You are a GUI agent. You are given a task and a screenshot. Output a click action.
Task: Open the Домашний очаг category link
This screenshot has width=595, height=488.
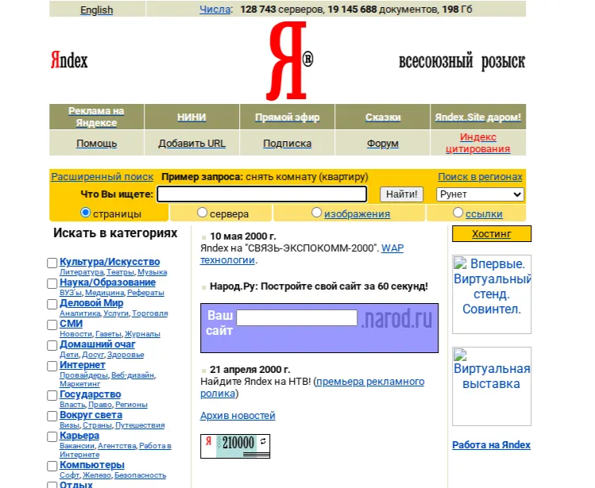[x=98, y=344]
